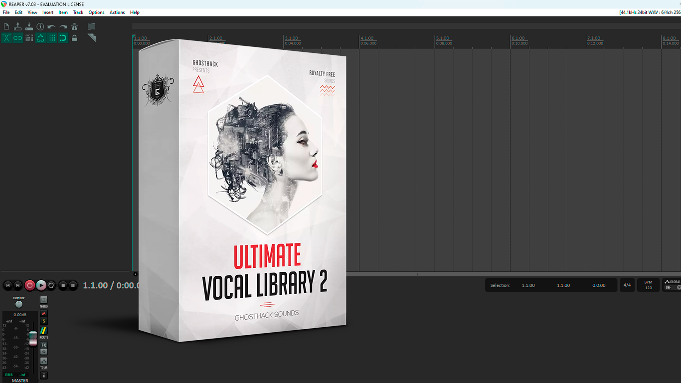Click the 4/4 time signature box
Screen dimensions: 681x383
[627, 285]
